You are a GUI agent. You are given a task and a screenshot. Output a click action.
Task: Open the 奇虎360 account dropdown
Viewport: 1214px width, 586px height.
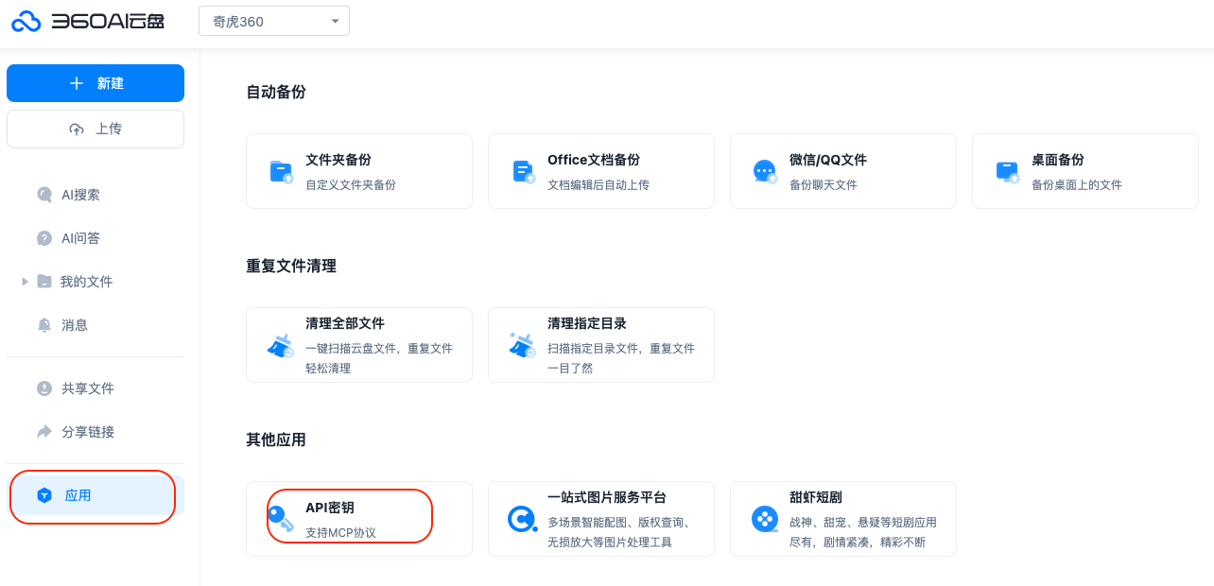(273, 20)
